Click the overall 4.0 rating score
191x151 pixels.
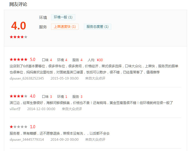pyautogui.click(x=19, y=26)
